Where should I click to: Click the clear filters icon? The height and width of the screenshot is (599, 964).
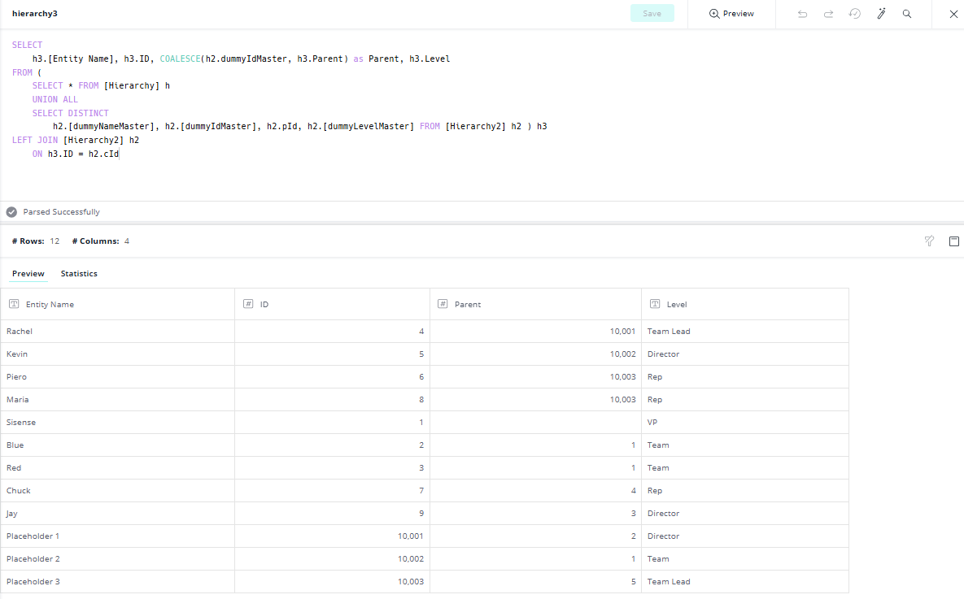[x=929, y=241]
